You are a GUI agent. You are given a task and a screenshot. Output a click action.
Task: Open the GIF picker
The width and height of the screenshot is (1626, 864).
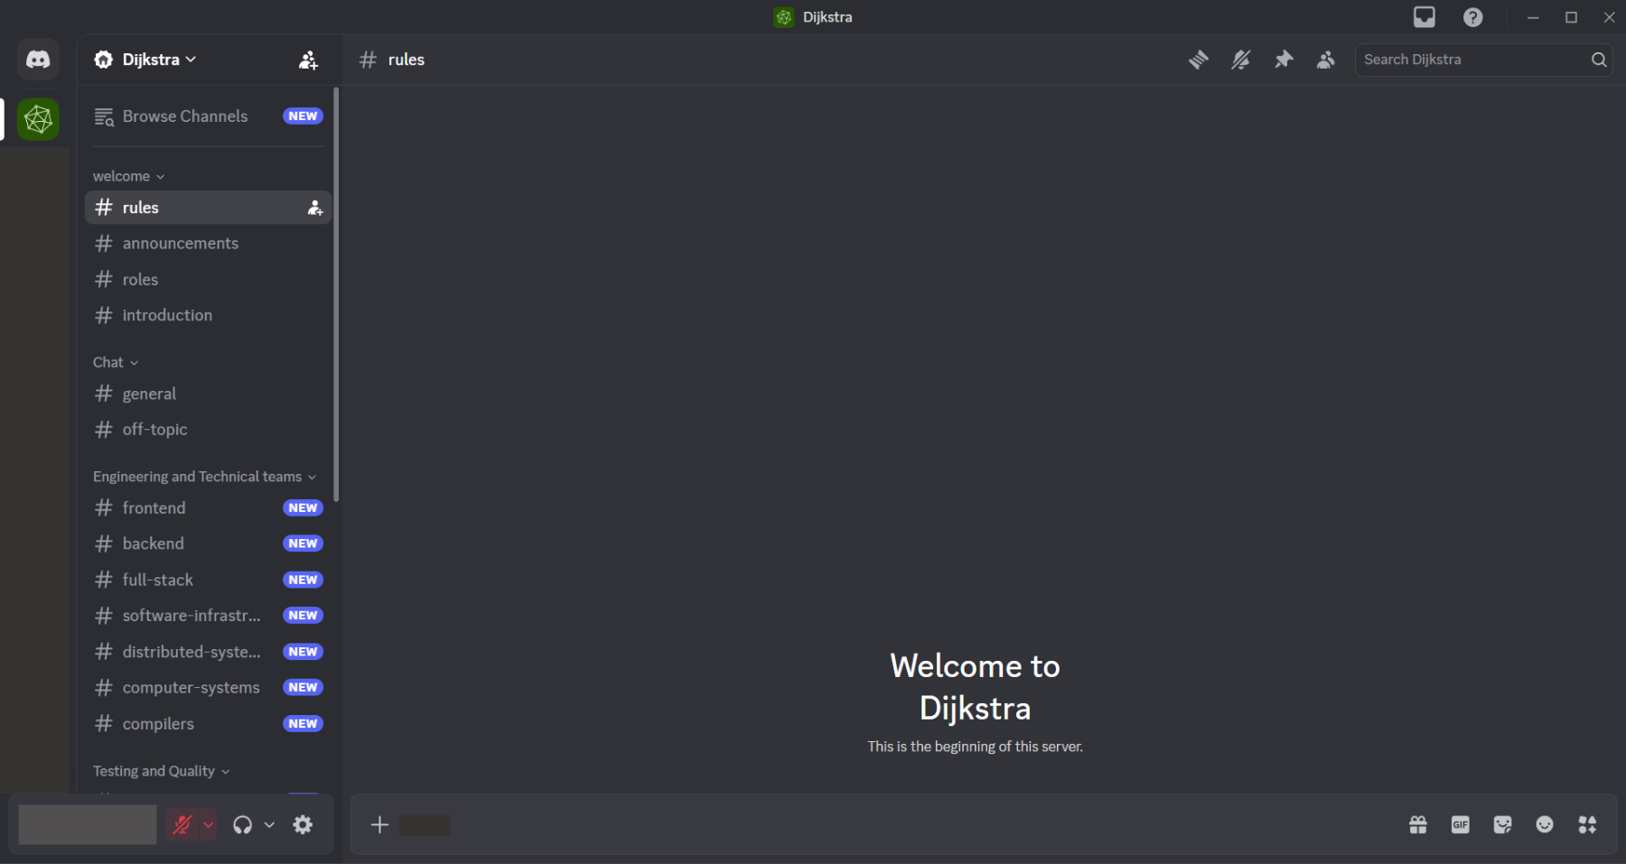[1460, 824]
